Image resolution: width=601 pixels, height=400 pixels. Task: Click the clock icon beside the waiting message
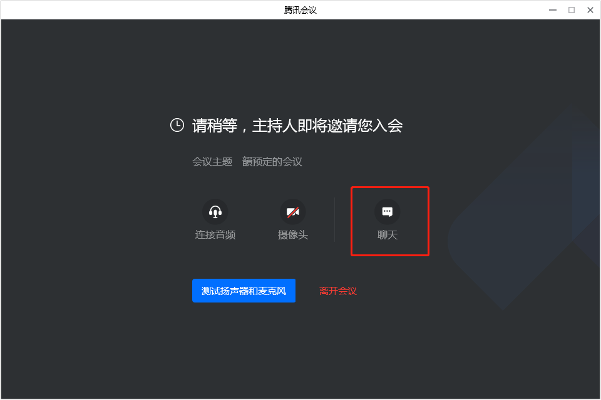point(177,125)
